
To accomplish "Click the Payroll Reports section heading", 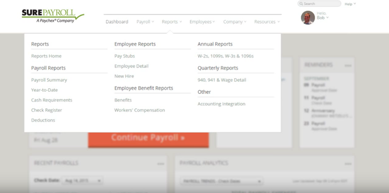I will pos(48,68).
